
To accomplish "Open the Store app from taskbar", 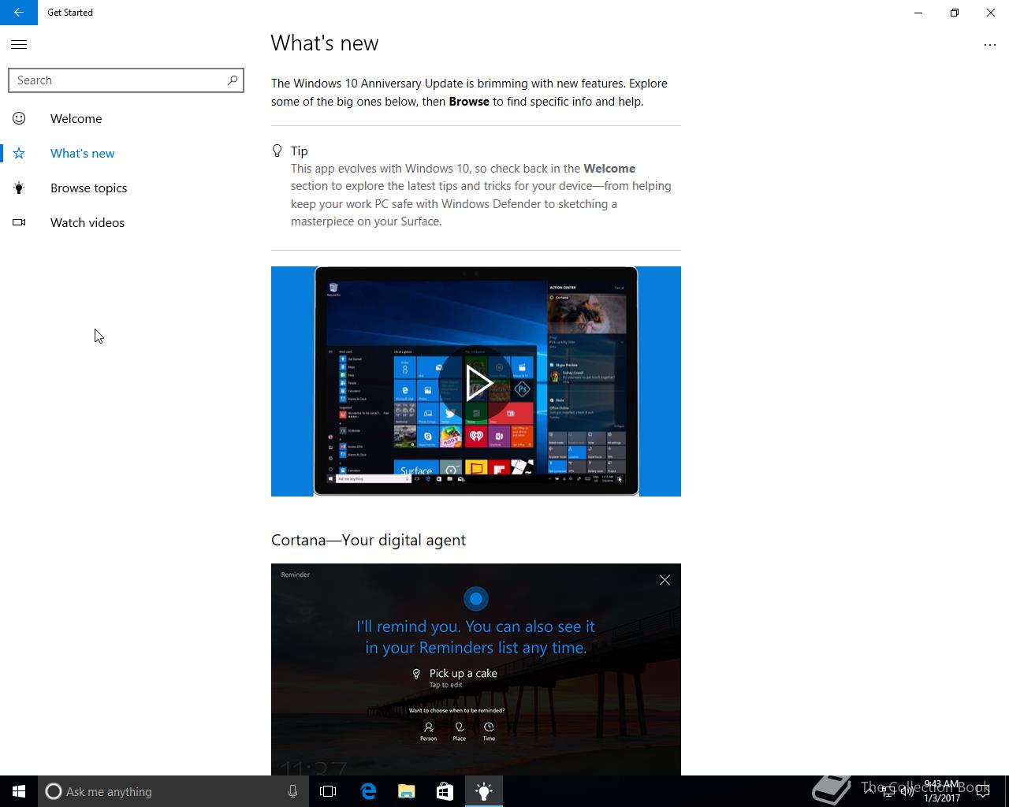I will pos(445,791).
